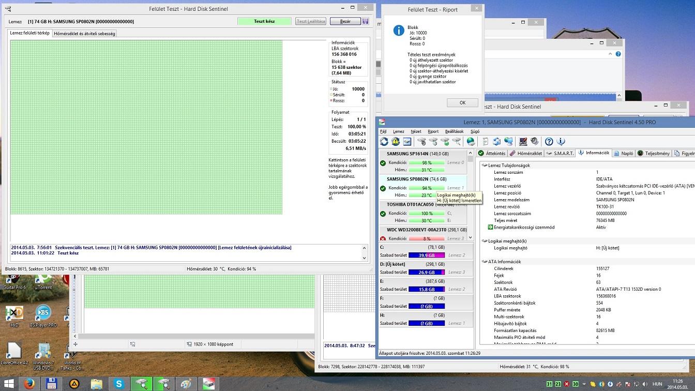Click disk list scrollbar up arrow

coord(470,154)
